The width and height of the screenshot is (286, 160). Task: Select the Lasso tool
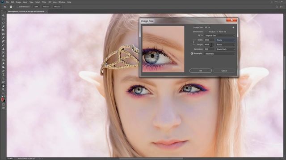coord(3,23)
